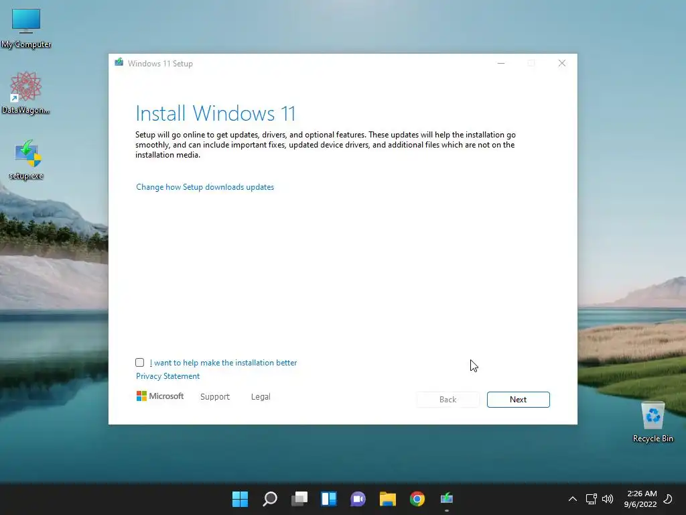Launch Google Chrome from the taskbar
Viewport: 686px width, 515px height.
[x=417, y=499]
